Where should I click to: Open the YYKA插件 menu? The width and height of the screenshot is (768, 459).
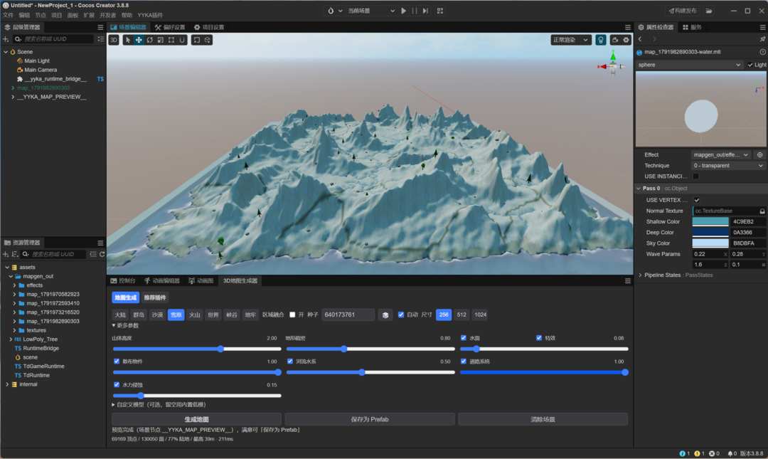point(150,15)
